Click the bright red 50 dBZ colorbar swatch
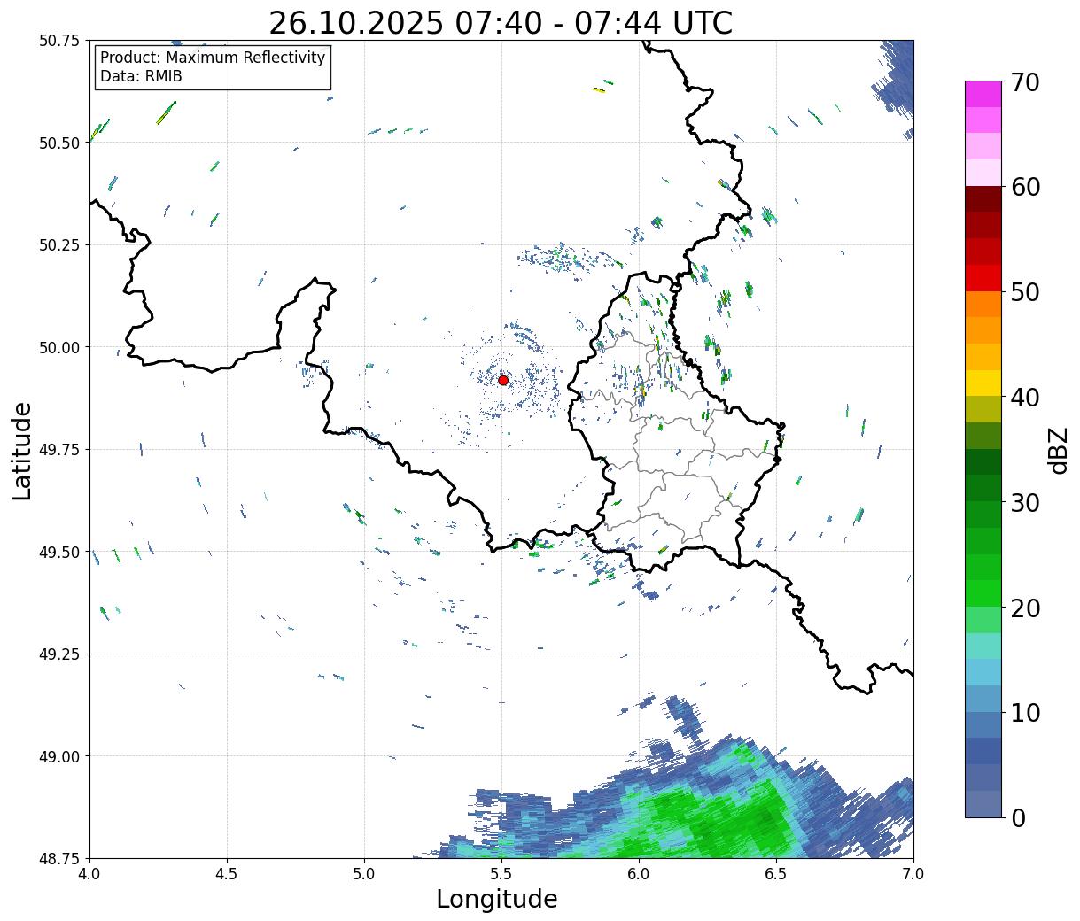This screenshot has height=921, width=1080. (983, 278)
